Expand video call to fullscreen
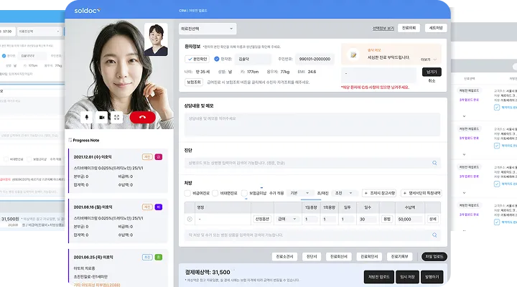 coord(117,117)
